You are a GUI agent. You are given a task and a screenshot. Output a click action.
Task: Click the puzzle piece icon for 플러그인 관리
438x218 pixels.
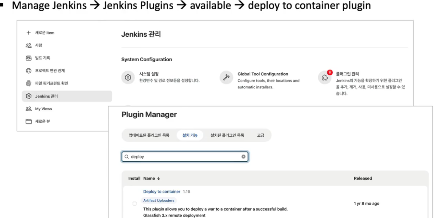coord(325,78)
